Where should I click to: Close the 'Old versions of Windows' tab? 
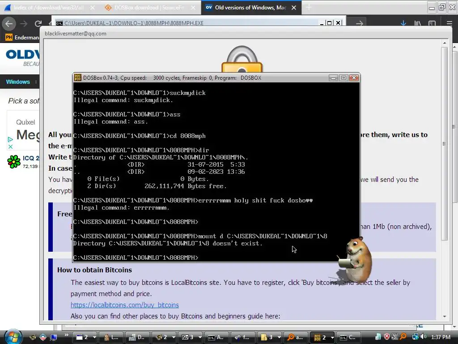click(x=294, y=8)
